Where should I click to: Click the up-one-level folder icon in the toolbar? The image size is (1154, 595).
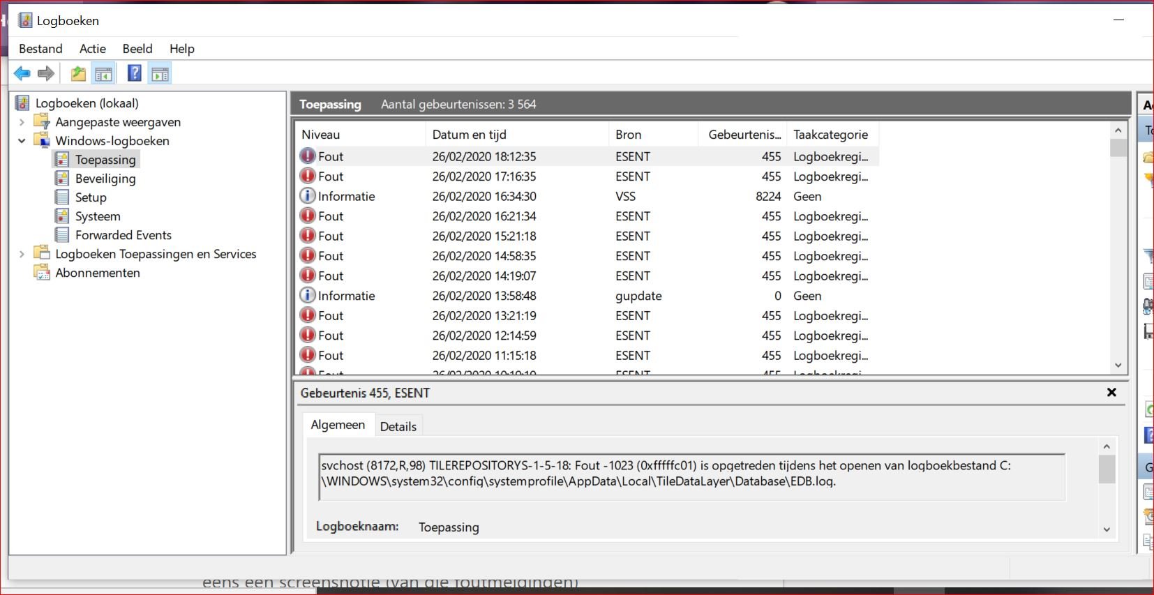pyautogui.click(x=78, y=73)
